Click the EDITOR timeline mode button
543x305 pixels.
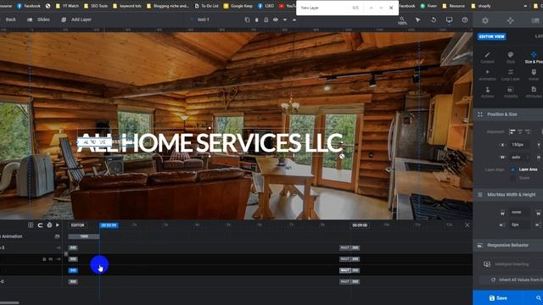77,225
